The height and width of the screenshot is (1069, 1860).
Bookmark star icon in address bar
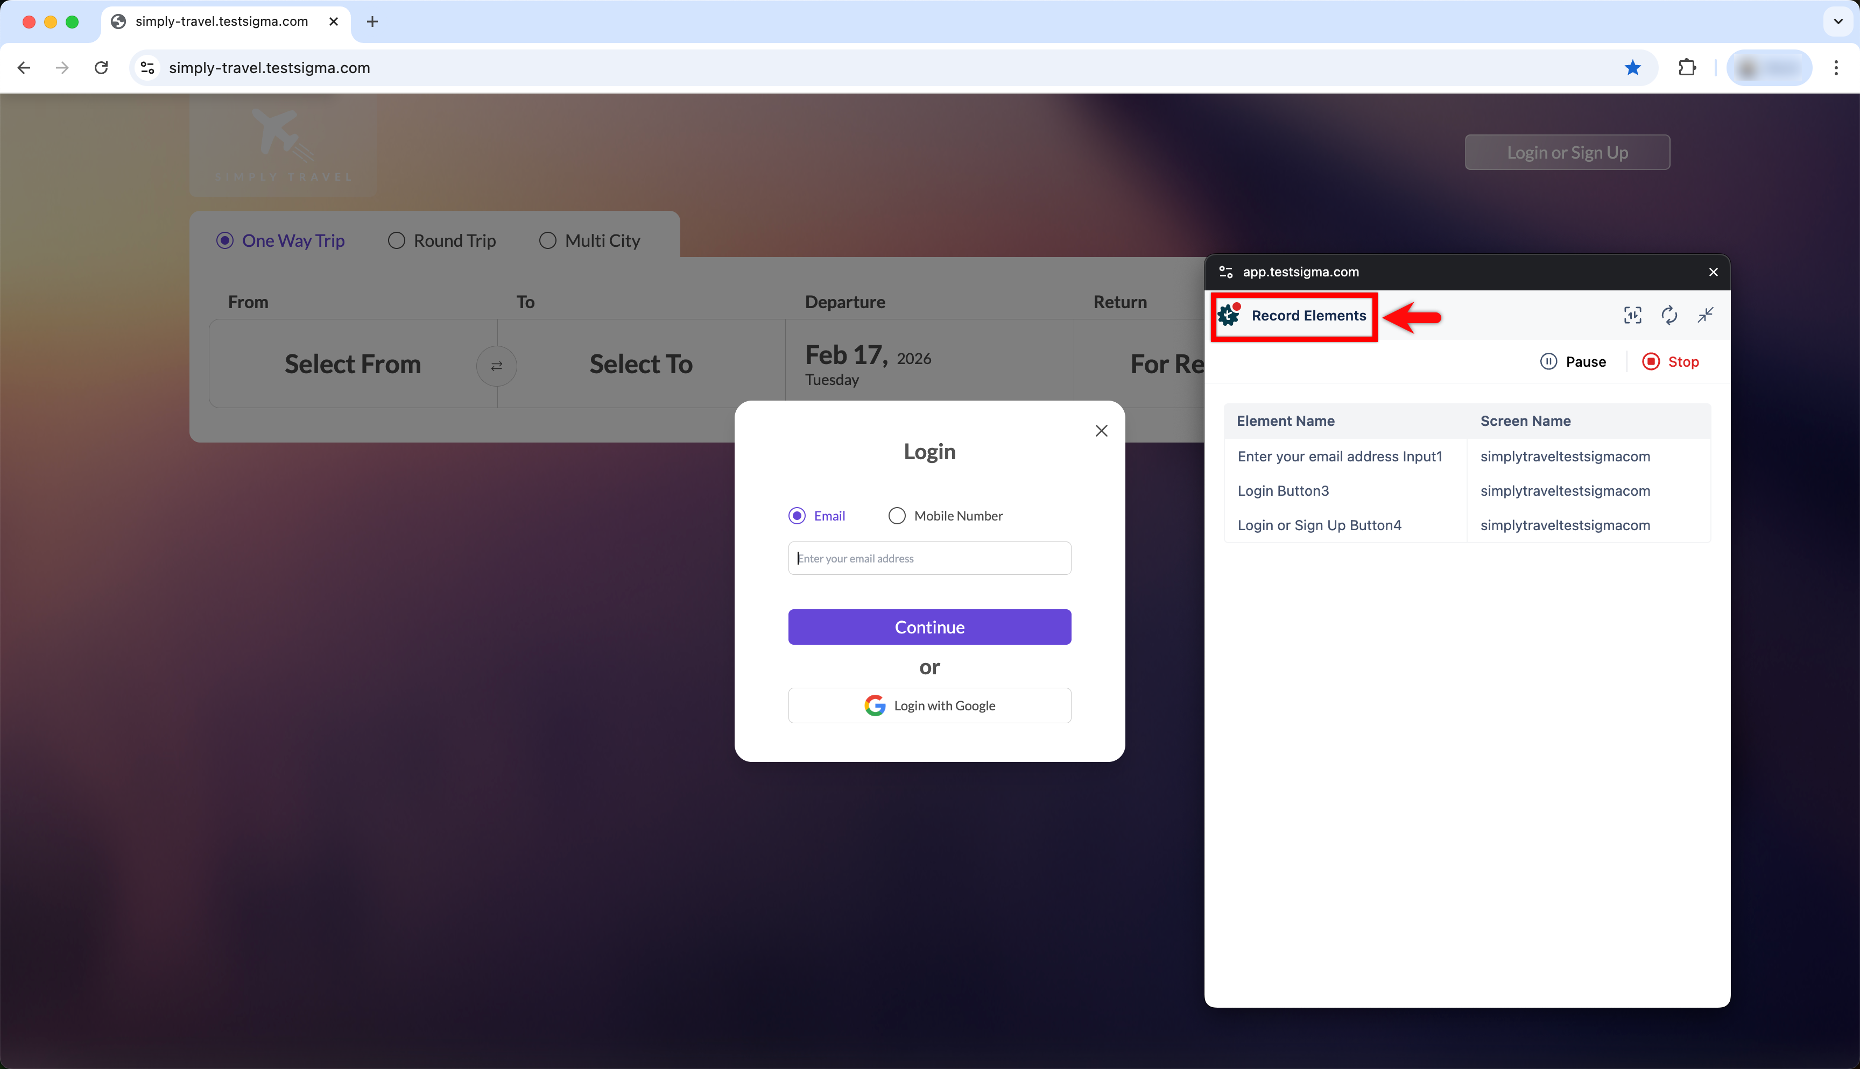point(1632,68)
